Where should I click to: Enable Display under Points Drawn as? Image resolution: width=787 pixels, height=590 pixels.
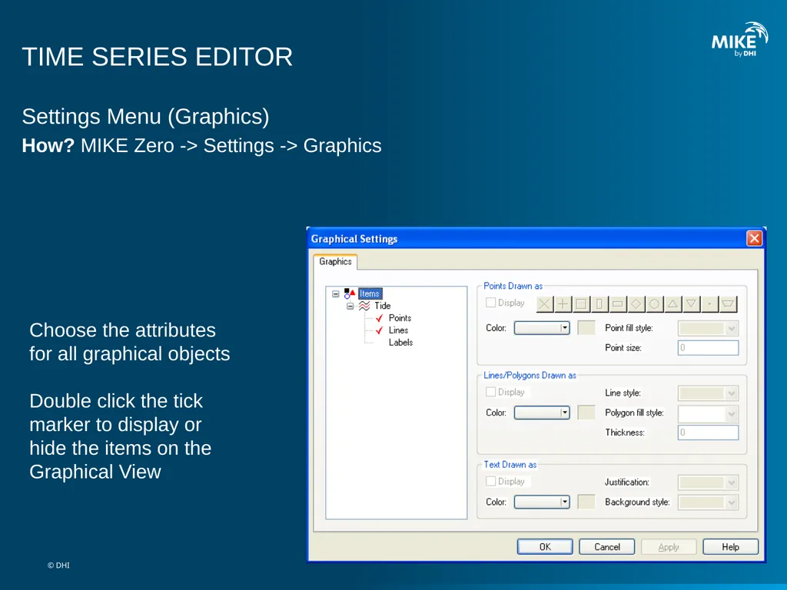(491, 303)
